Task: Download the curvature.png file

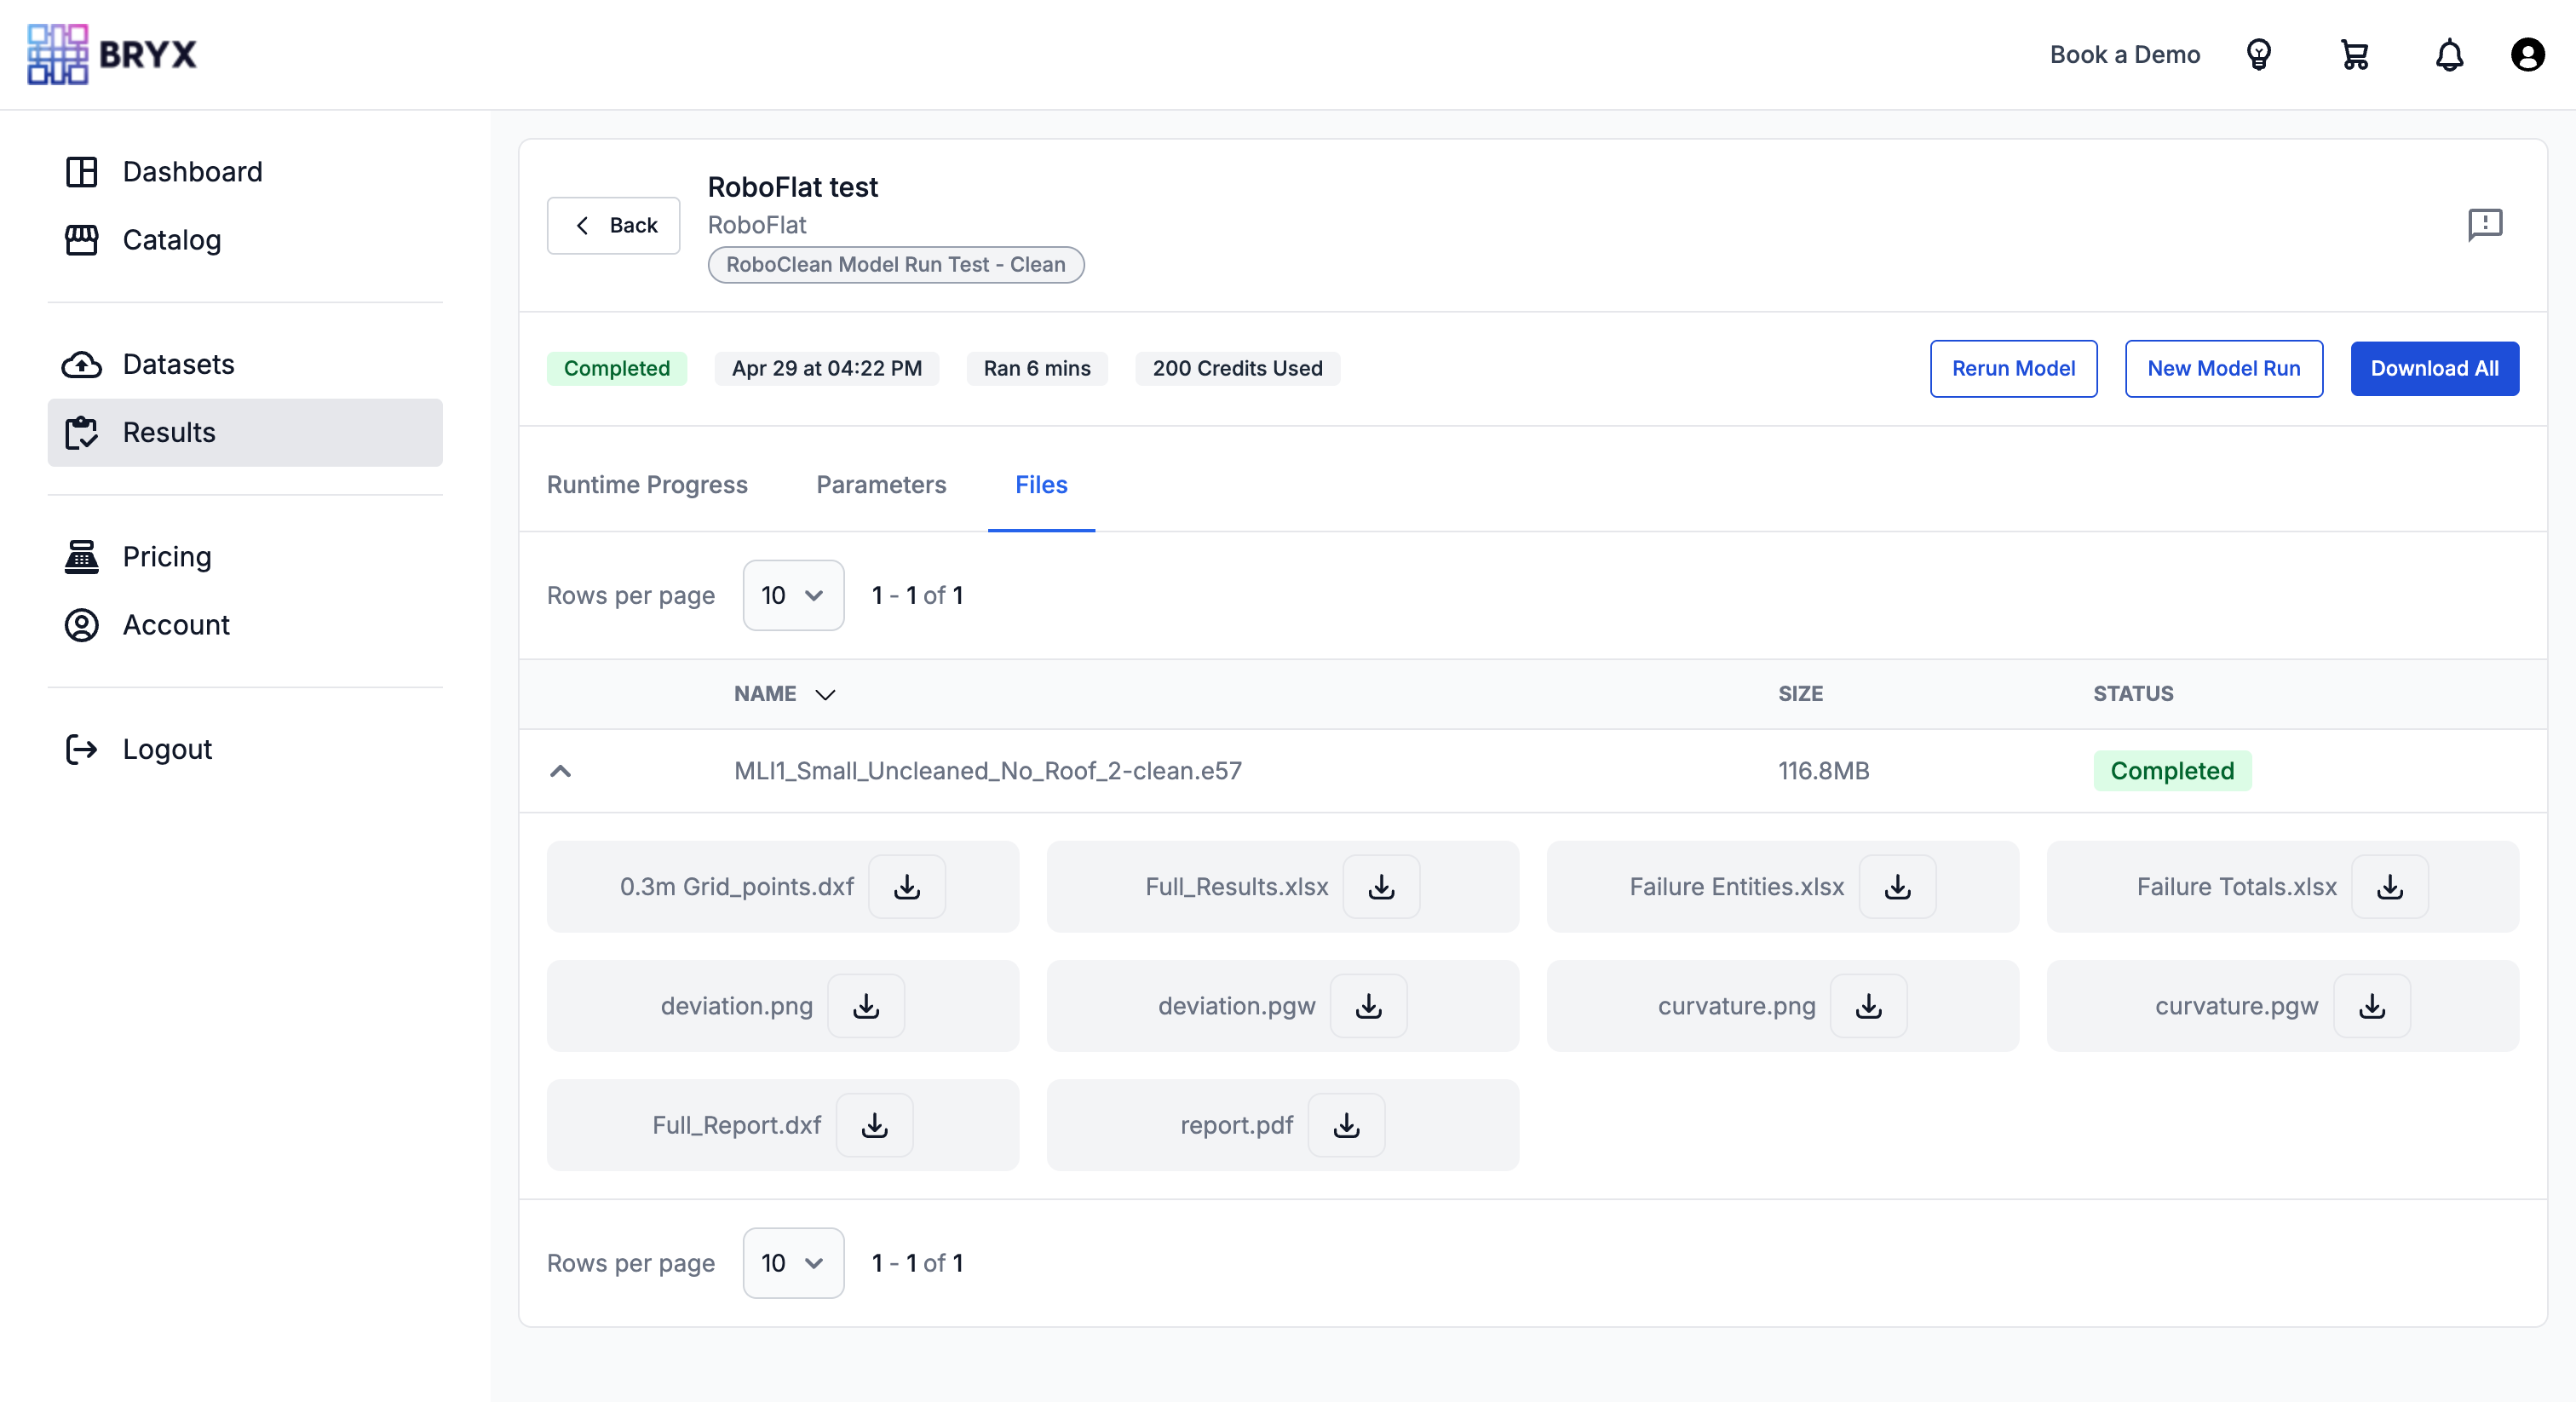Action: 1868,1006
